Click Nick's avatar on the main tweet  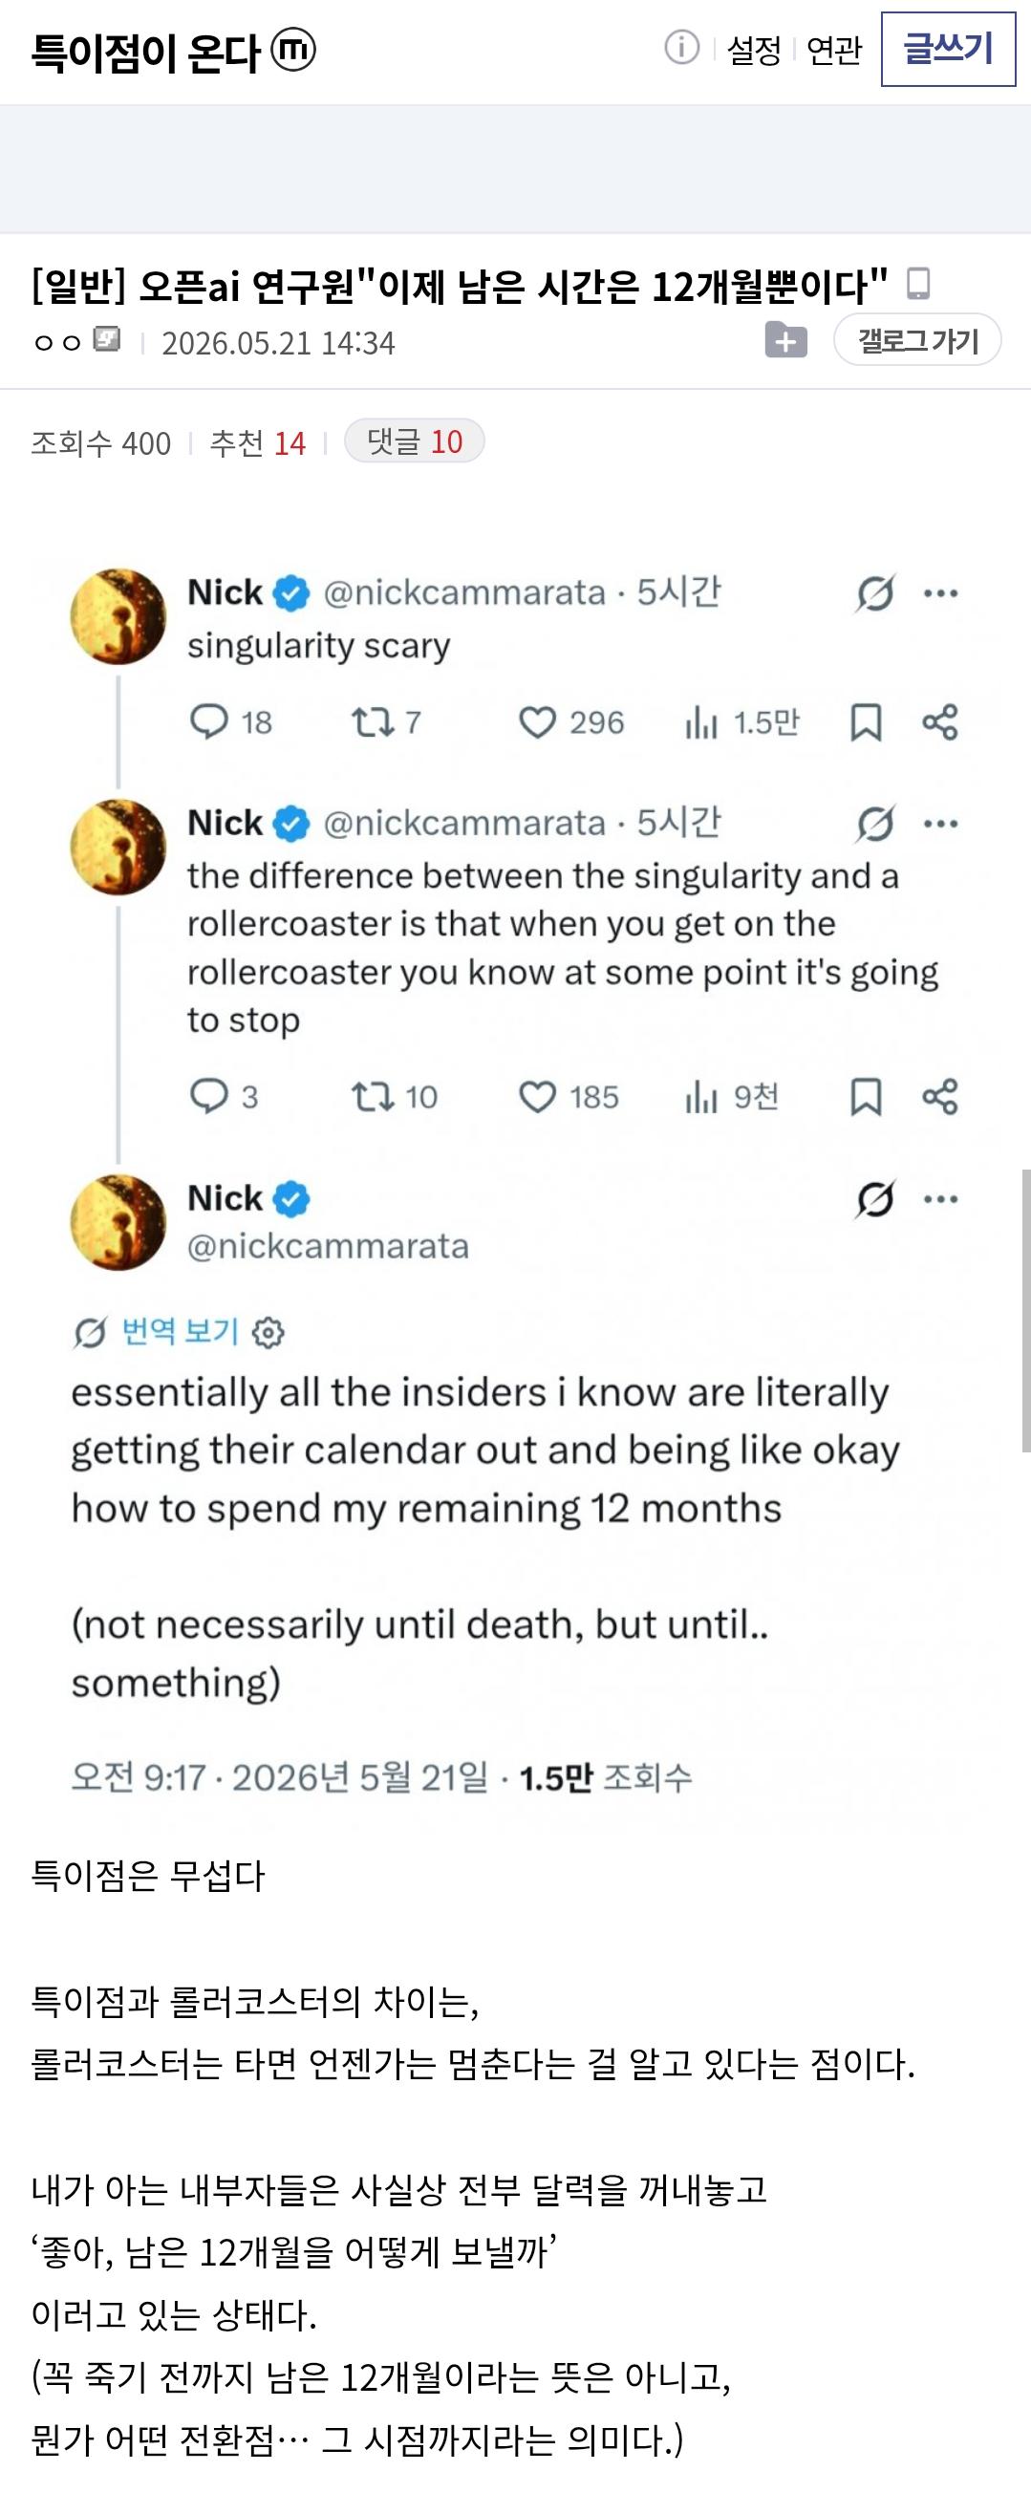click(x=118, y=1222)
